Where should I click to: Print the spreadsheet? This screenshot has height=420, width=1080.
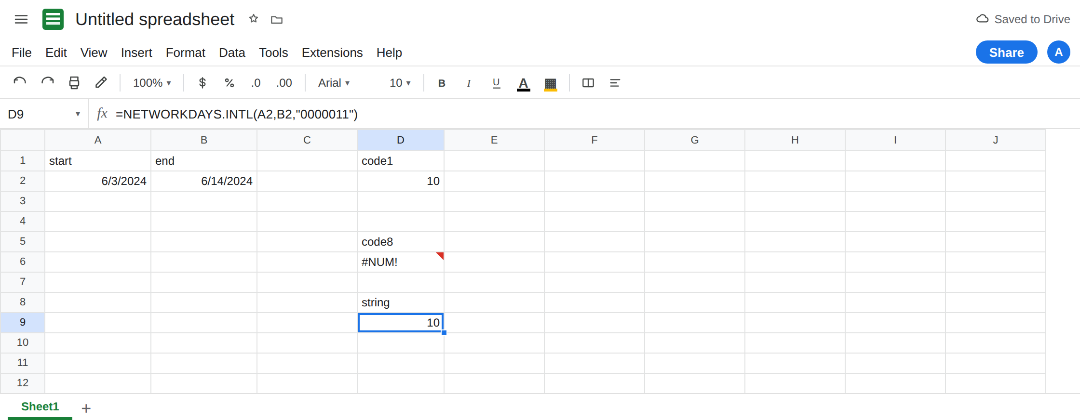pos(74,83)
